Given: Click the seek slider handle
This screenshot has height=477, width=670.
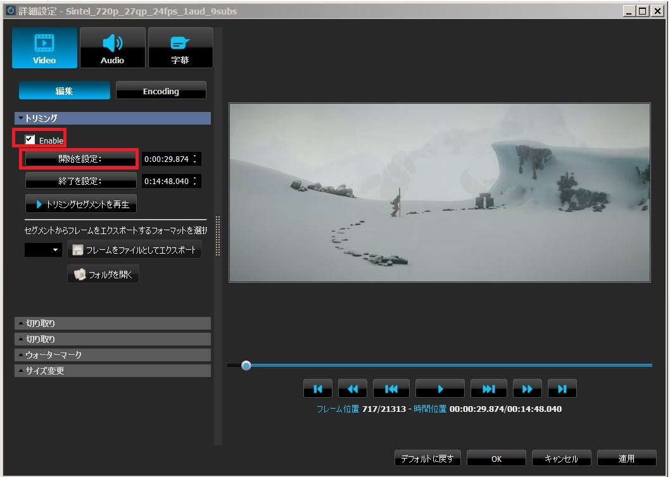Looking at the screenshot, I should pyautogui.click(x=246, y=366).
